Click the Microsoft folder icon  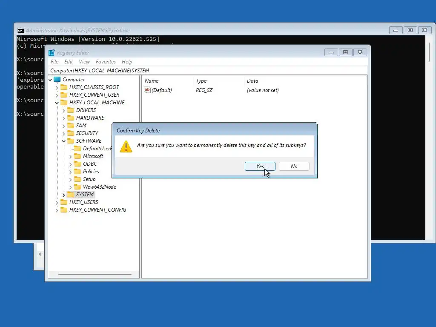click(x=77, y=156)
